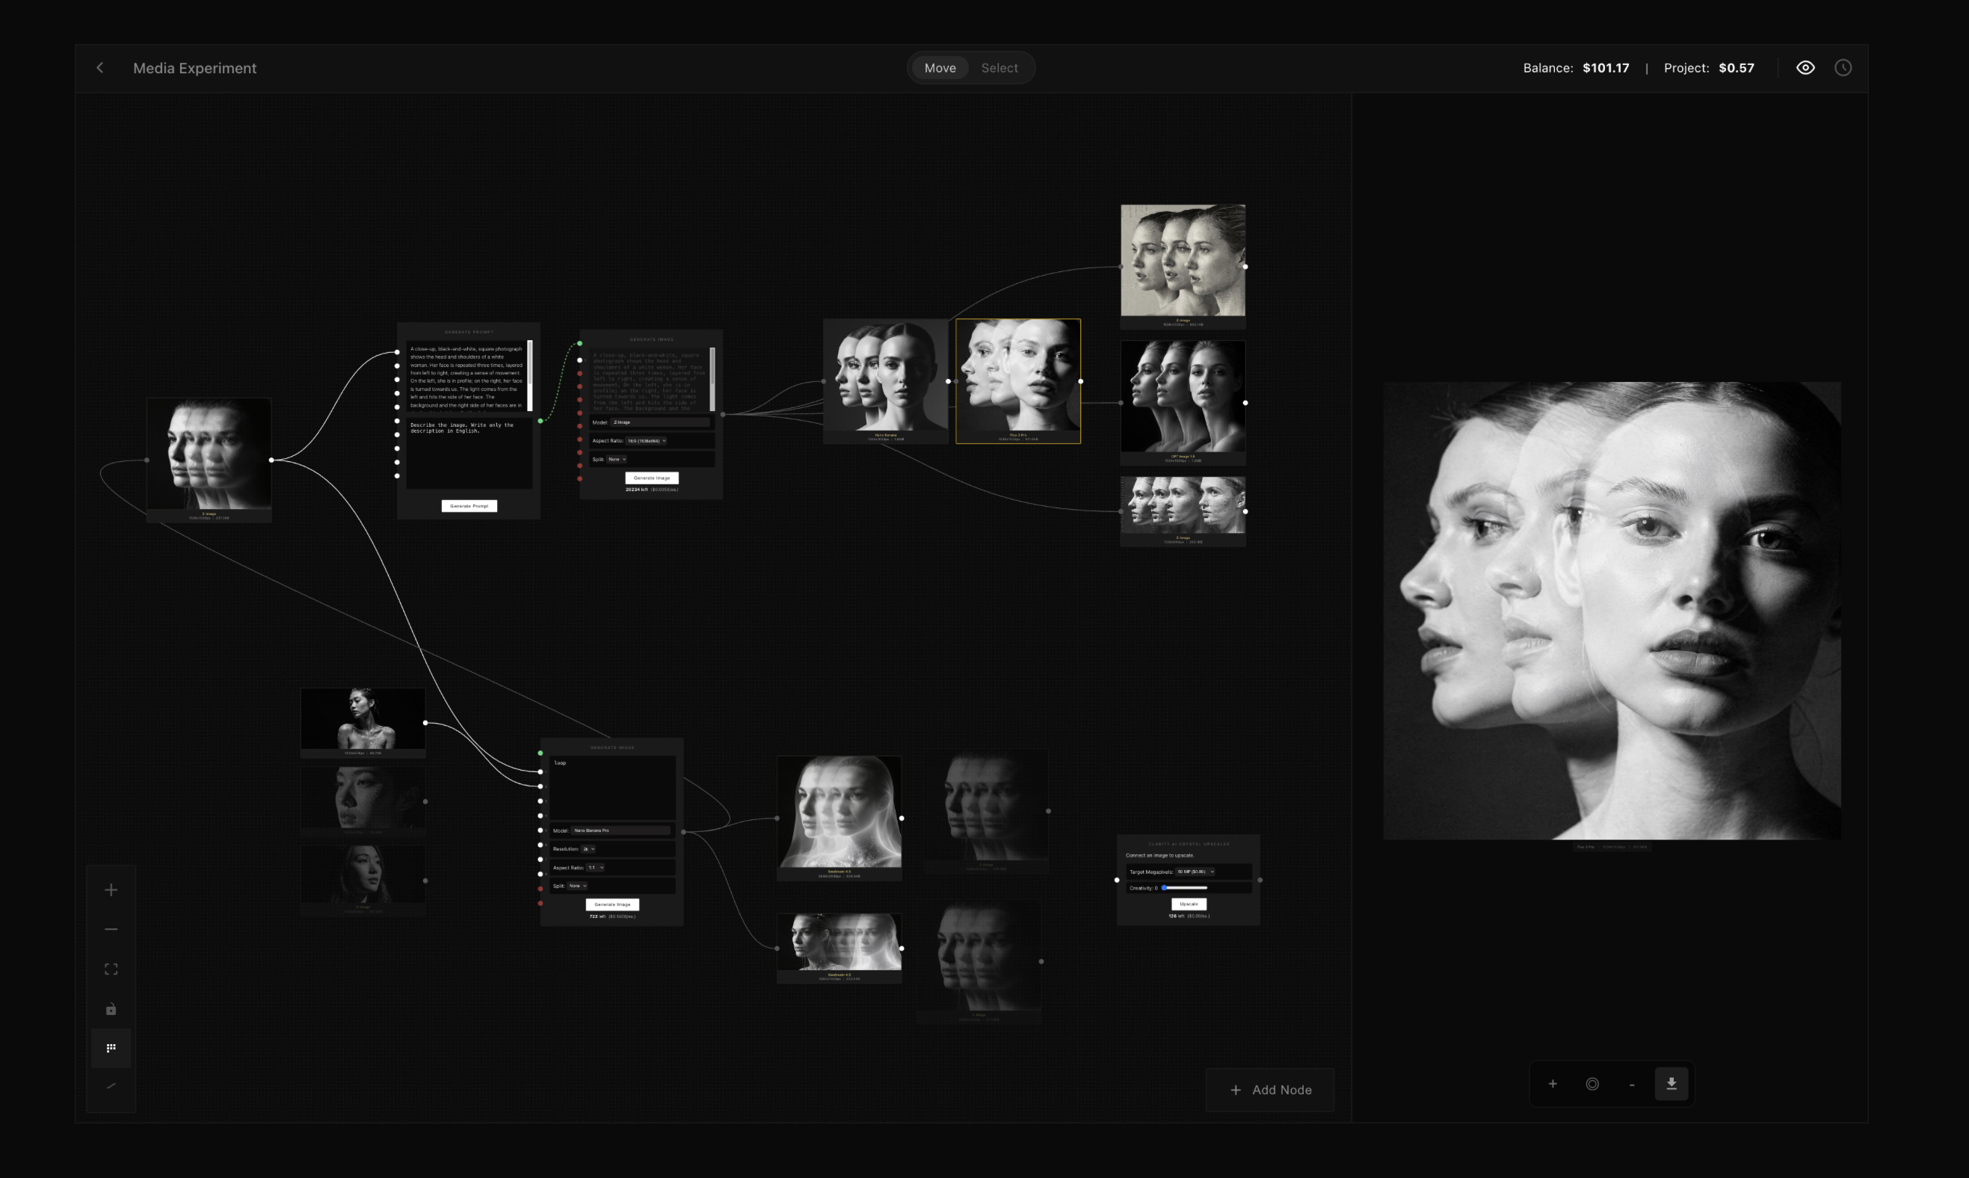Open Target Megapixels dropdown in upscaler

point(1195,872)
